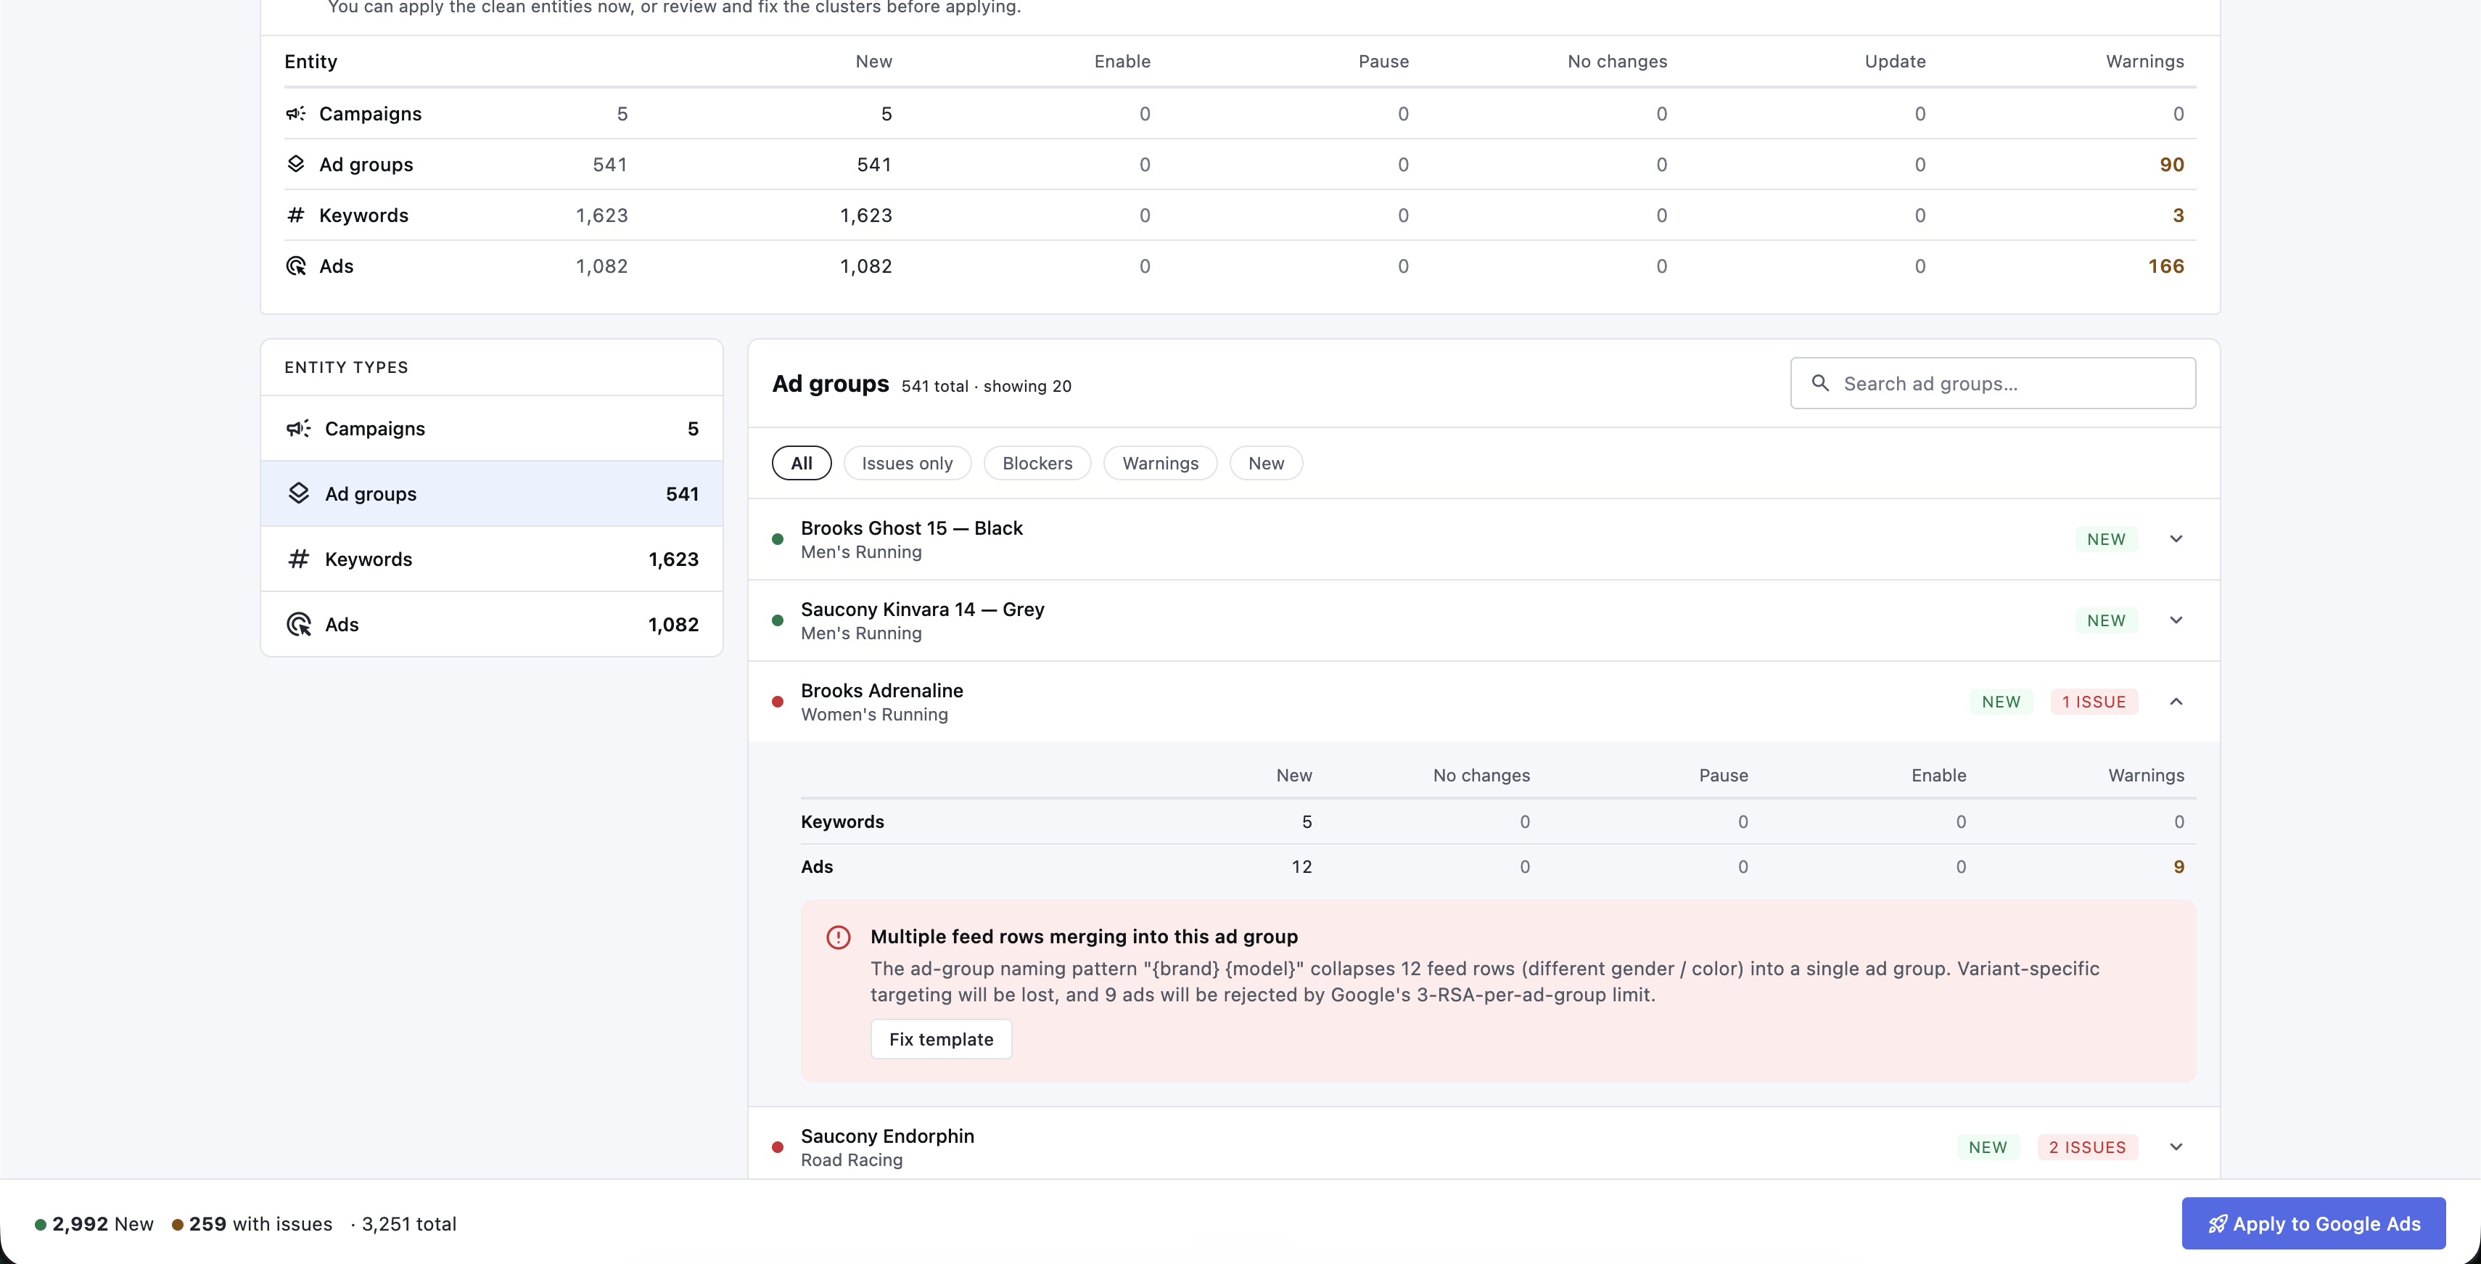2481x1264 pixels.
Task: Click Apply to Google Ads
Action: 2313,1225
